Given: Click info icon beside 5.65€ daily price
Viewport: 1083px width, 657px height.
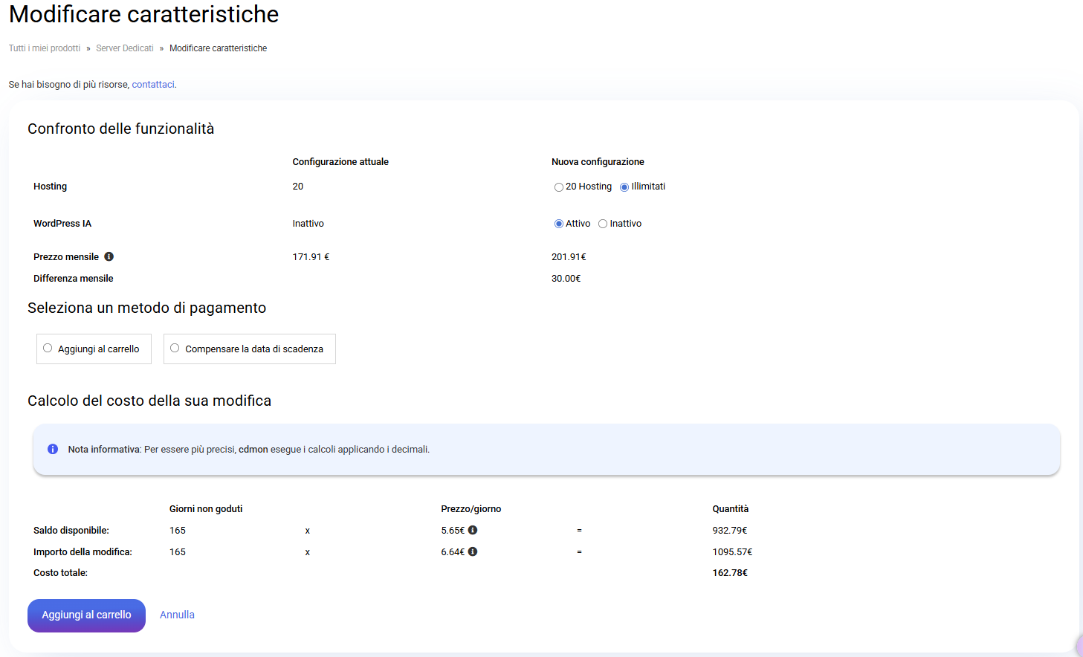Looking at the screenshot, I should click(x=473, y=530).
